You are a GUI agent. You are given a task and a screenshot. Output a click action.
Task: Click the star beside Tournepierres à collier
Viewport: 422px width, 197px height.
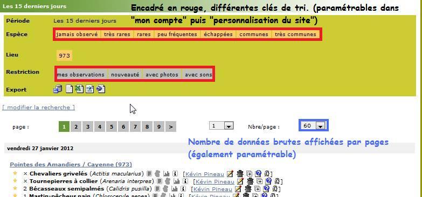(15, 181)
